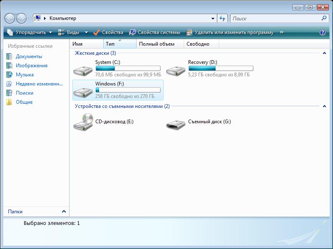Screen dimensions: 333x249
Task: Open the Документы link
Action: (29, 56)
